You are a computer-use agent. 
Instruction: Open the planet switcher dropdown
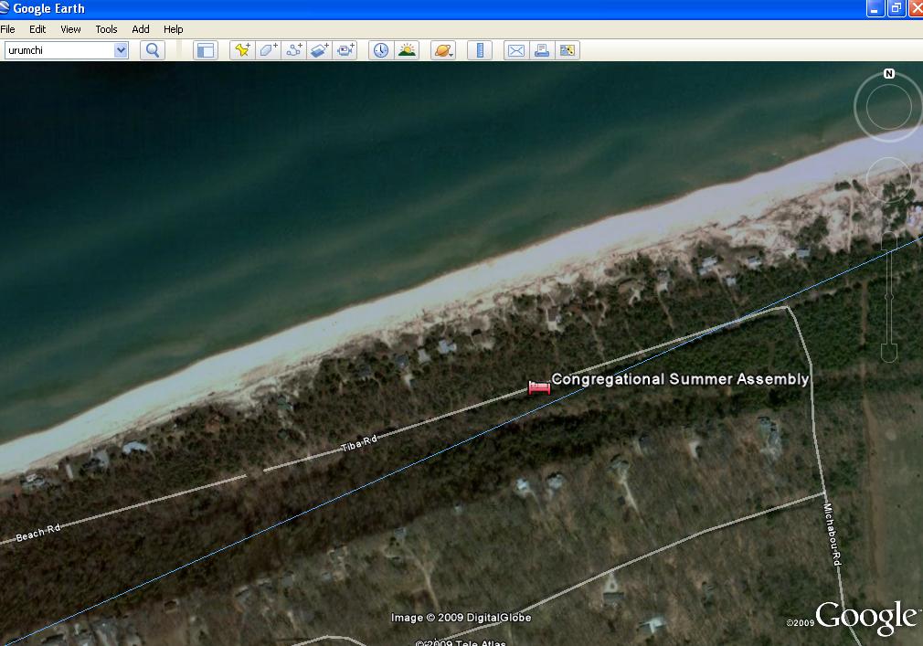click(444, 50)
